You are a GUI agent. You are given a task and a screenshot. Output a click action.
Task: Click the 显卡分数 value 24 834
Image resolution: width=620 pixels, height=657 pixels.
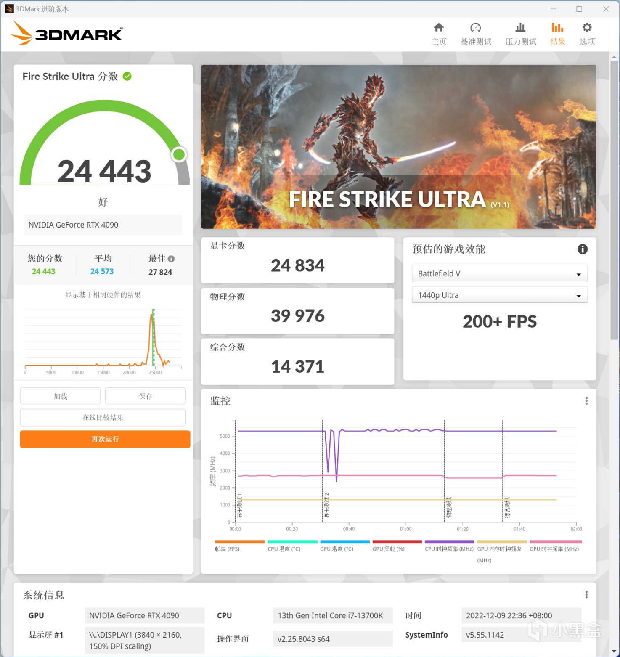pyautogui.click(x=298, y=265)
